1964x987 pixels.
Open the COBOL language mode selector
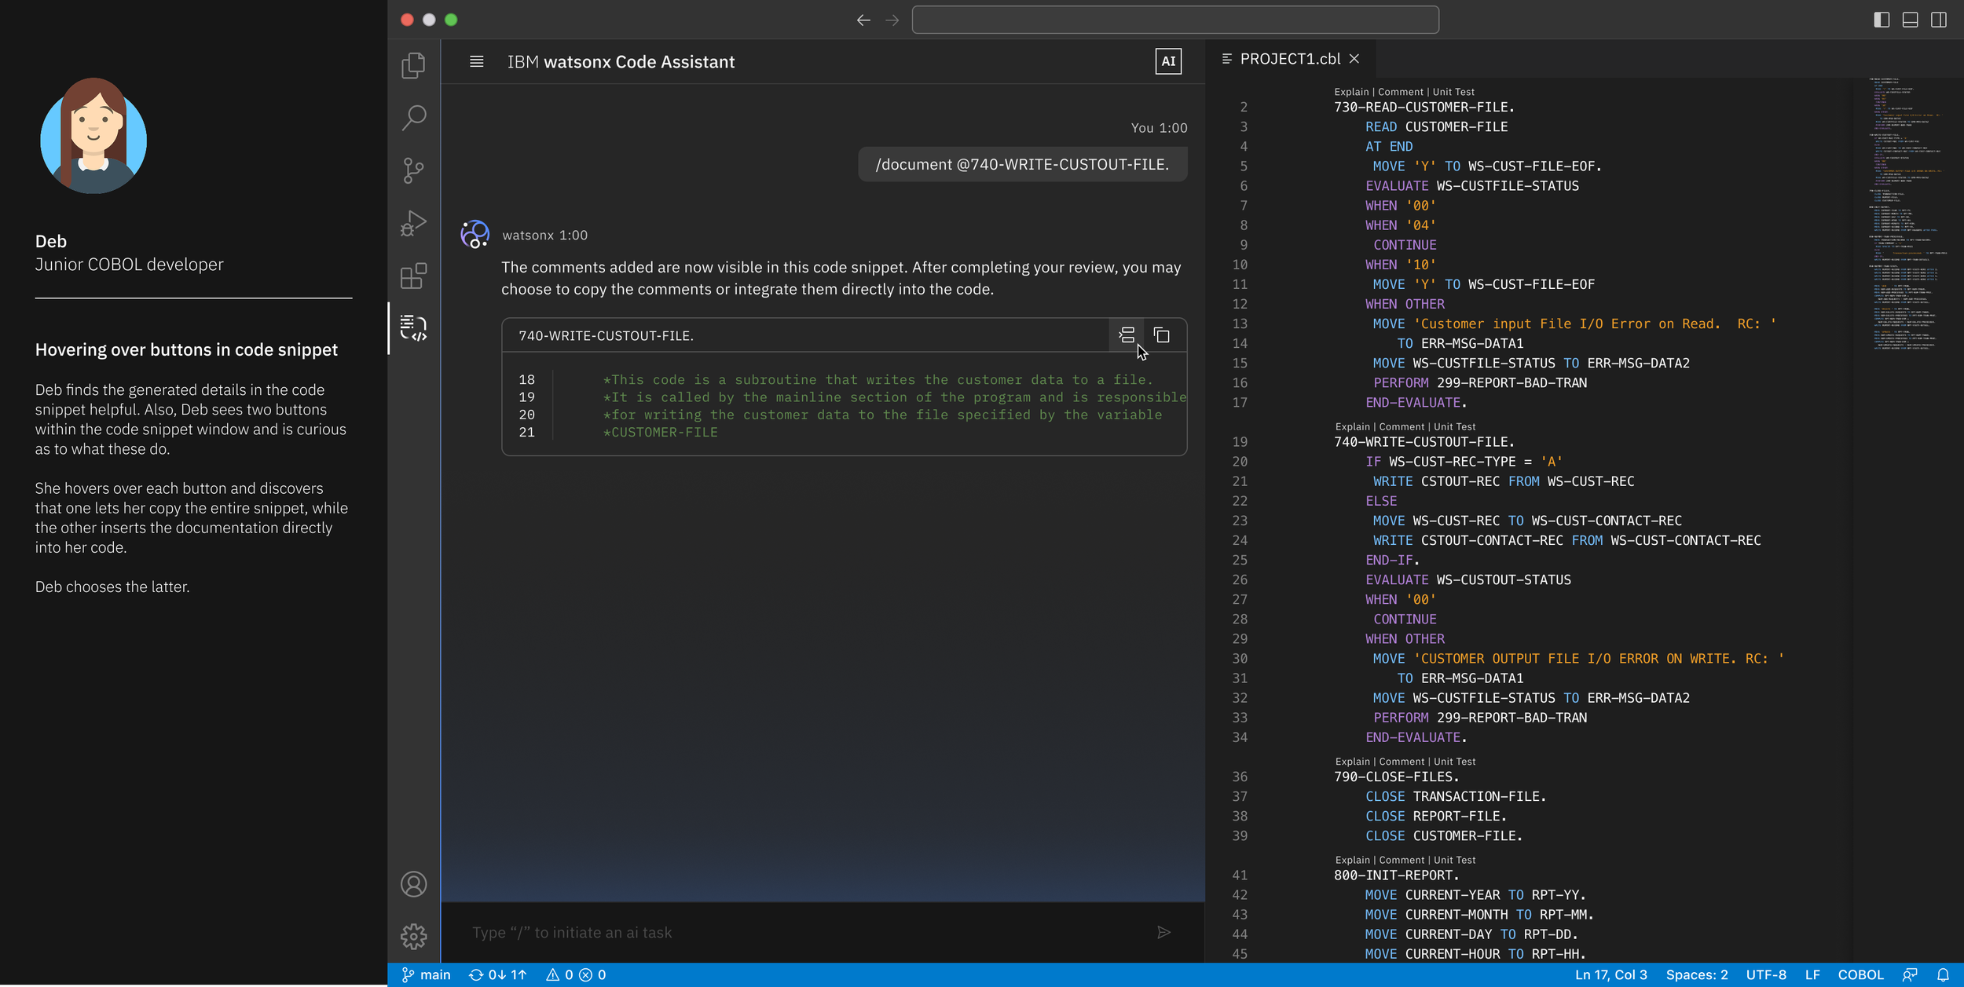pos(1860,974)
